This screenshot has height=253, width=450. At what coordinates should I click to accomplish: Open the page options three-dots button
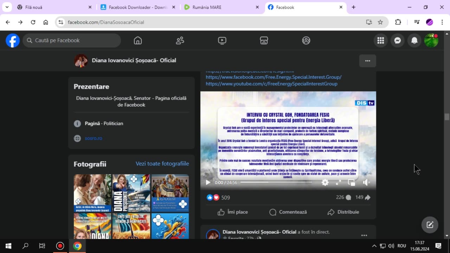pyautogui.click(x=367, y=61)
